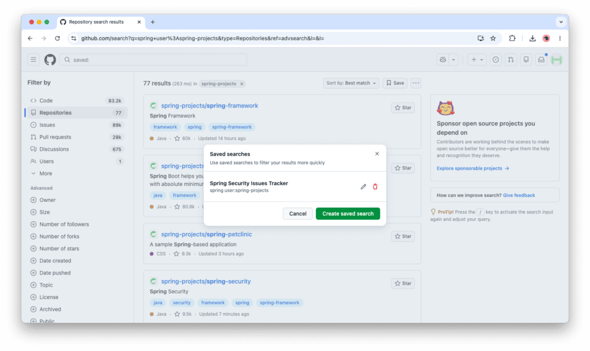Remove the spring-projects scope chip
Screen dimensions: 590x351
point(241,84)
